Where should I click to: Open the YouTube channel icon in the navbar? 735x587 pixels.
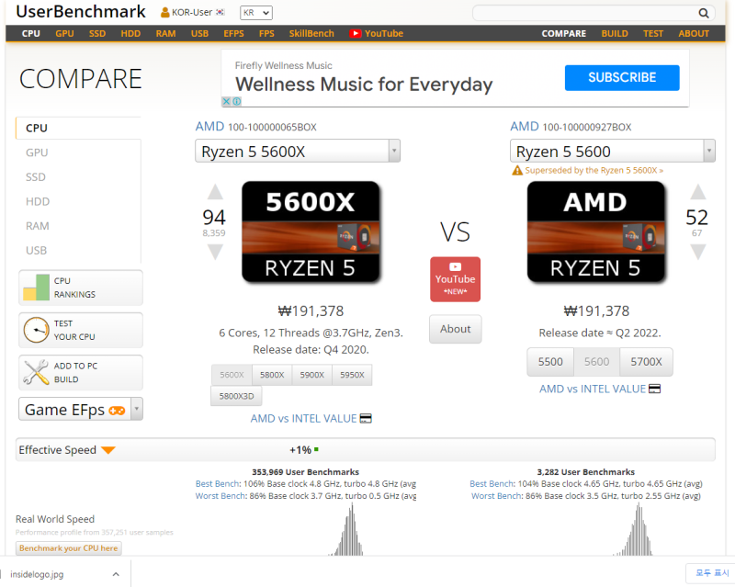point(355,33)
